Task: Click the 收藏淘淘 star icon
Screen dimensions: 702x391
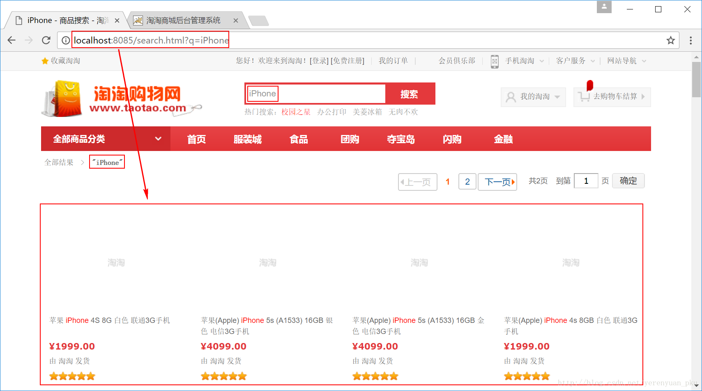Action: [45, 61]
